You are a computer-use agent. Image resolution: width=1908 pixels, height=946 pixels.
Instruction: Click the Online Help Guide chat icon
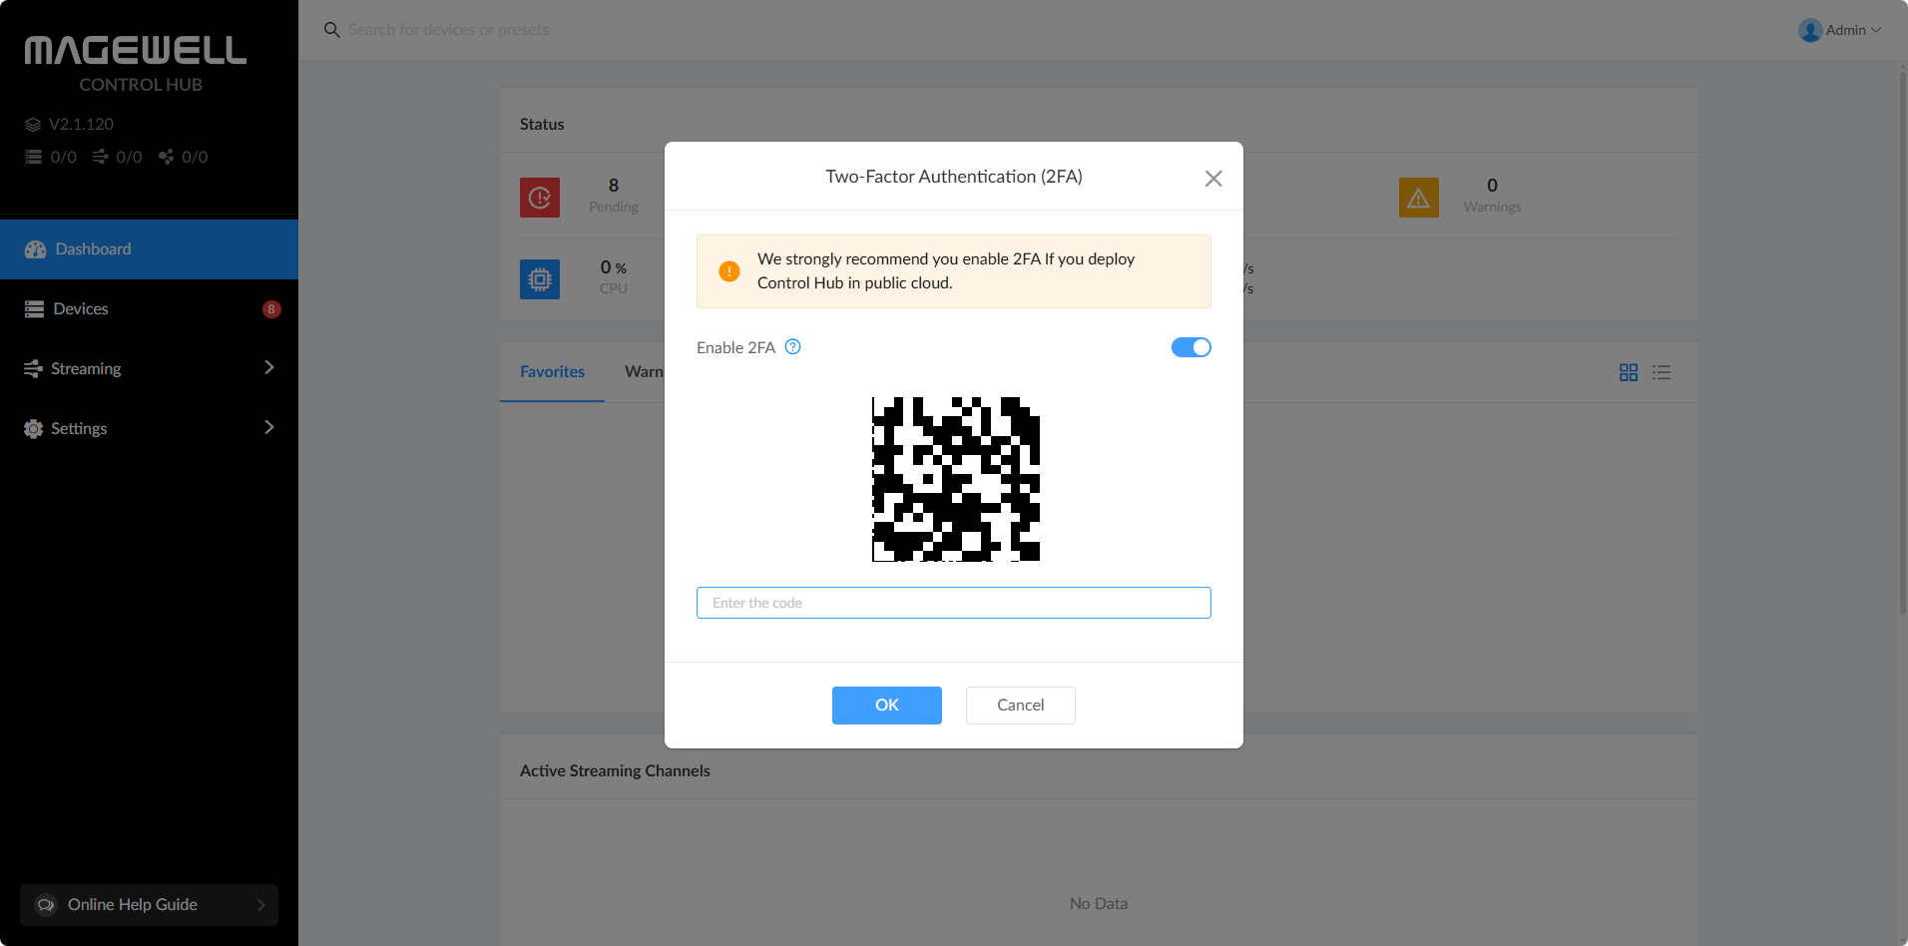pyautogui.click(x=46, y=905)
